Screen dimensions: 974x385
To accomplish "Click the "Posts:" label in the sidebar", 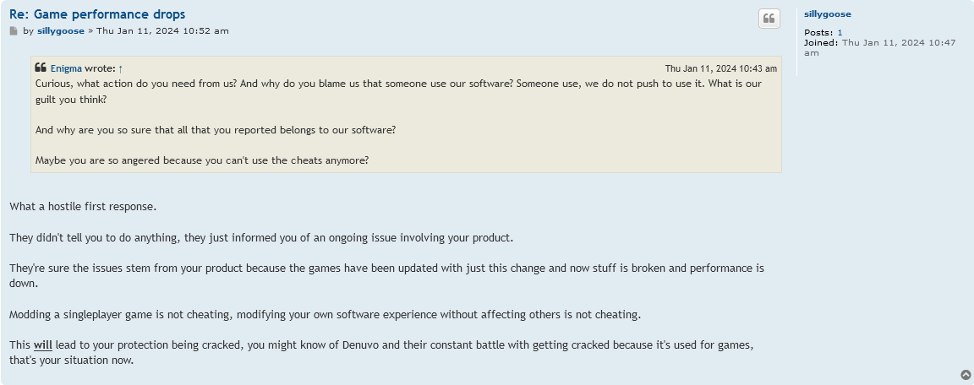I will click(x=818, y=32).
